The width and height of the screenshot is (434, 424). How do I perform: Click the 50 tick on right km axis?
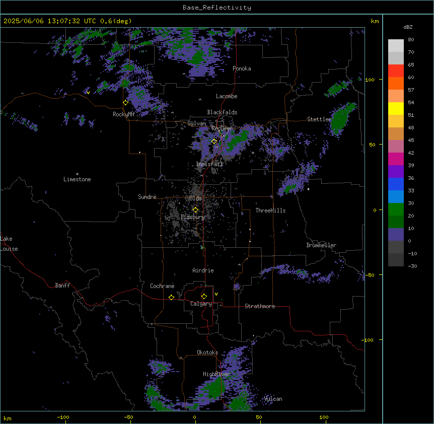(372, 145)
